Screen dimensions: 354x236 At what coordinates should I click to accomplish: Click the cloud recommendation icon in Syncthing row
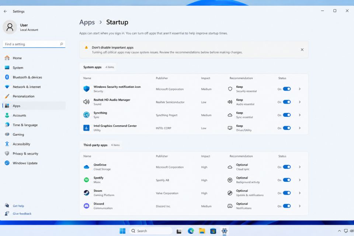coord(230,115)
